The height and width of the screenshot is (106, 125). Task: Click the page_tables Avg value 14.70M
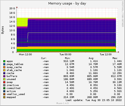[x=93, y=64]
